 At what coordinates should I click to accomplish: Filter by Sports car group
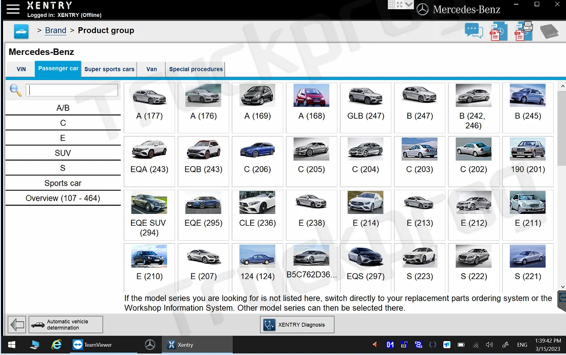[63, 184]
